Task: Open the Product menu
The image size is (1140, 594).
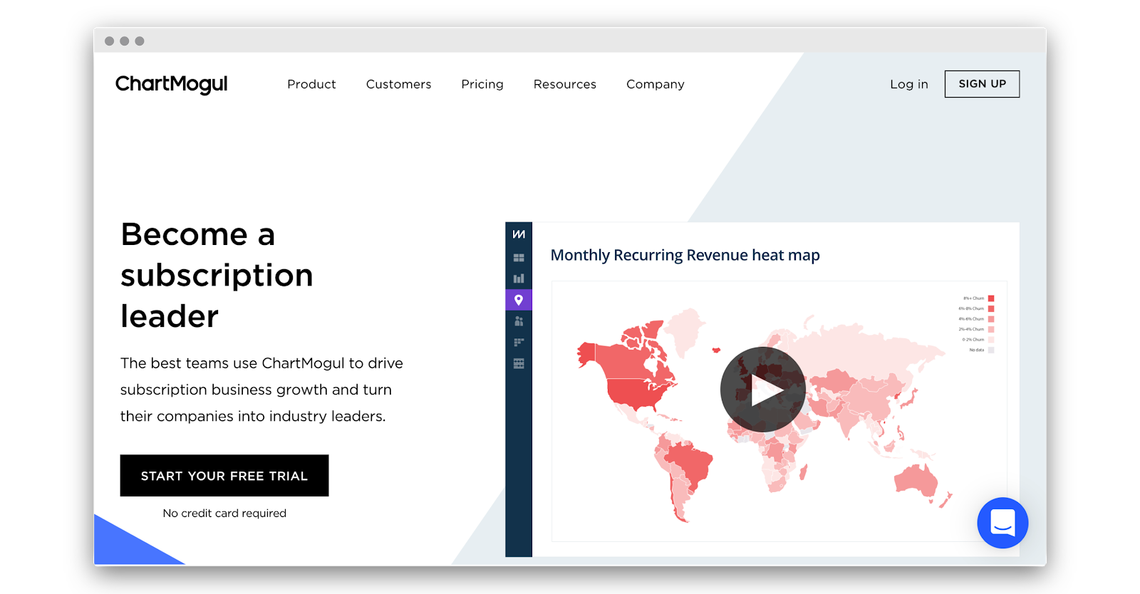Action: coord(311,84)
